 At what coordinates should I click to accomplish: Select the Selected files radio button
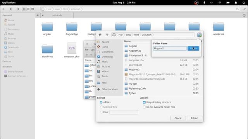101,107
